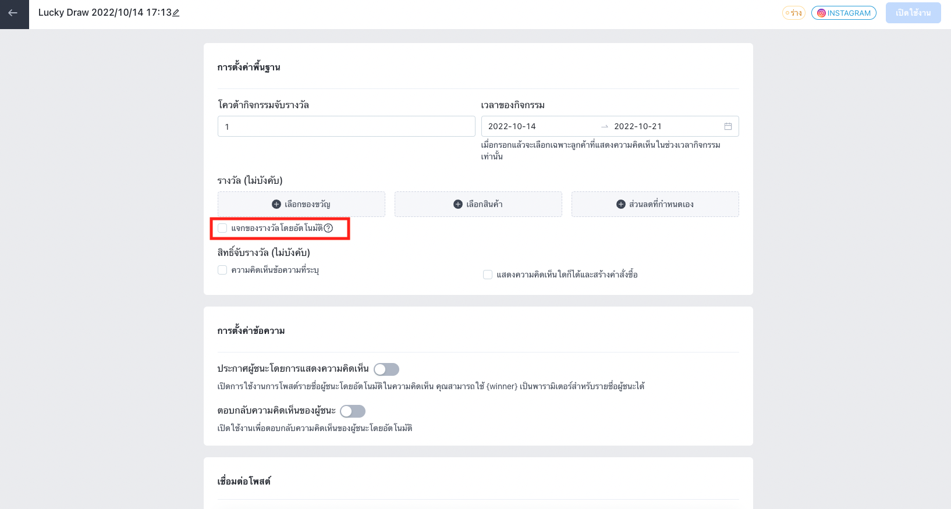Add a product prize via เลือกสินค้า
The image size is (951, 509).
coord(478,204)
